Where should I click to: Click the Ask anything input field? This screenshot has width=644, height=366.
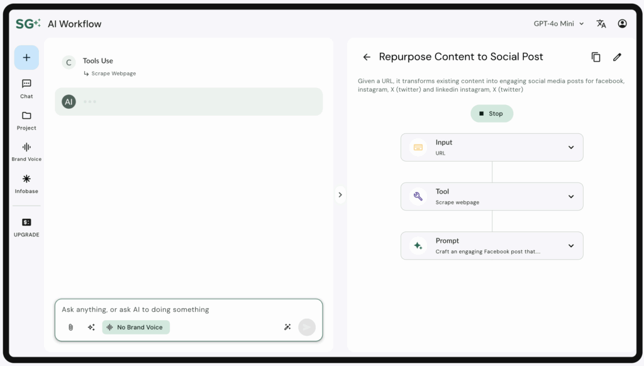click(189, 309)
